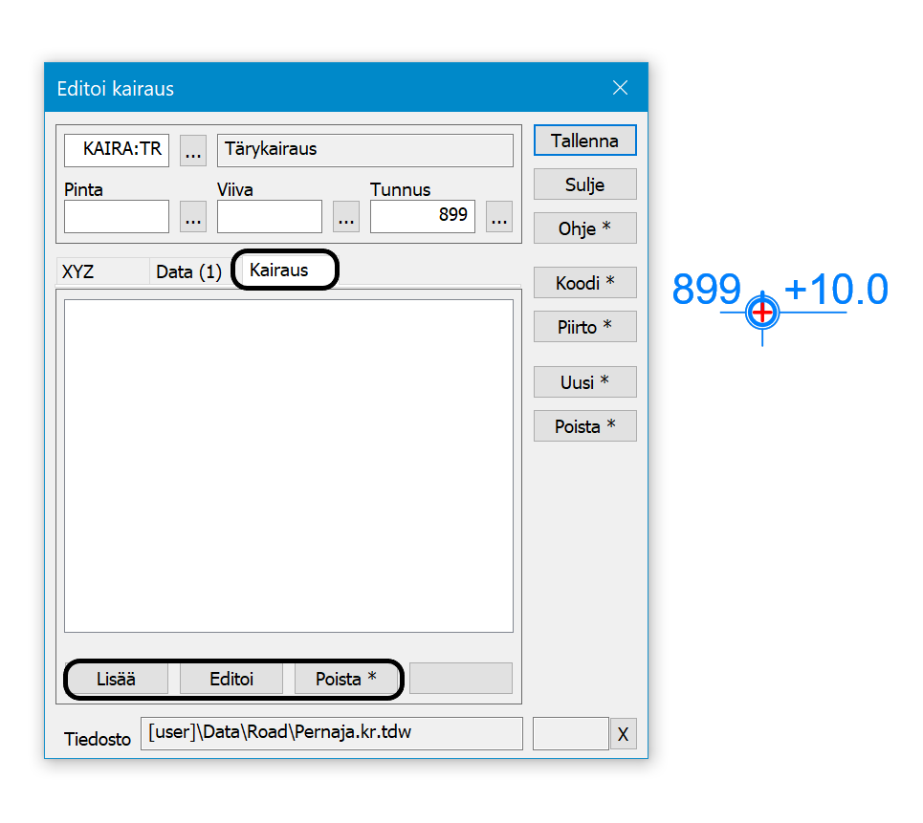This screenshot has height=823, width=923.
Task: Click Poista button below the list
Action: [345, 680]
